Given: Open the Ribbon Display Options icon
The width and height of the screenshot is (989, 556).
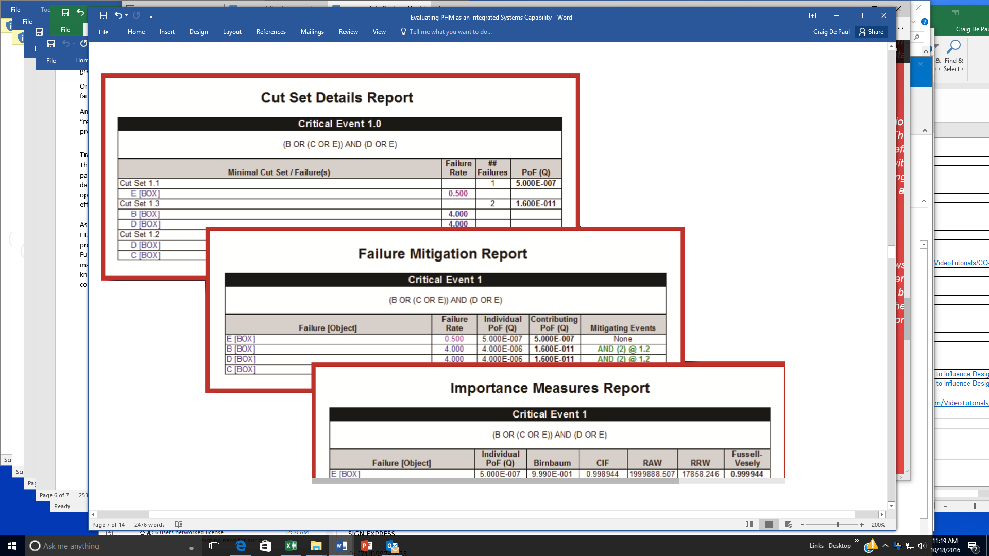Looking at the screenshot, I should [x=812, y=15].
